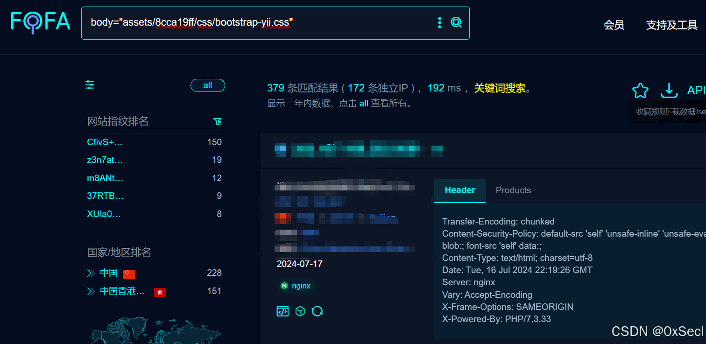Click the Vary: Accept-Encoding line
The height and width of the screenshot is (344, 706).
pyautogui.click(x=487, y=295)
